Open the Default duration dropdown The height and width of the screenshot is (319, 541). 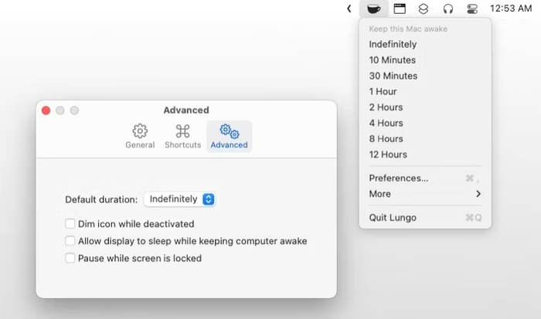[180, 199]
